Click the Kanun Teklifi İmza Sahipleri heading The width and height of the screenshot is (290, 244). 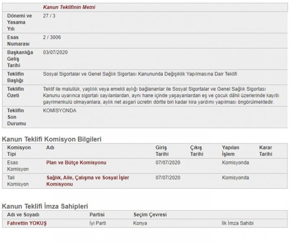(x=48, y=206)
